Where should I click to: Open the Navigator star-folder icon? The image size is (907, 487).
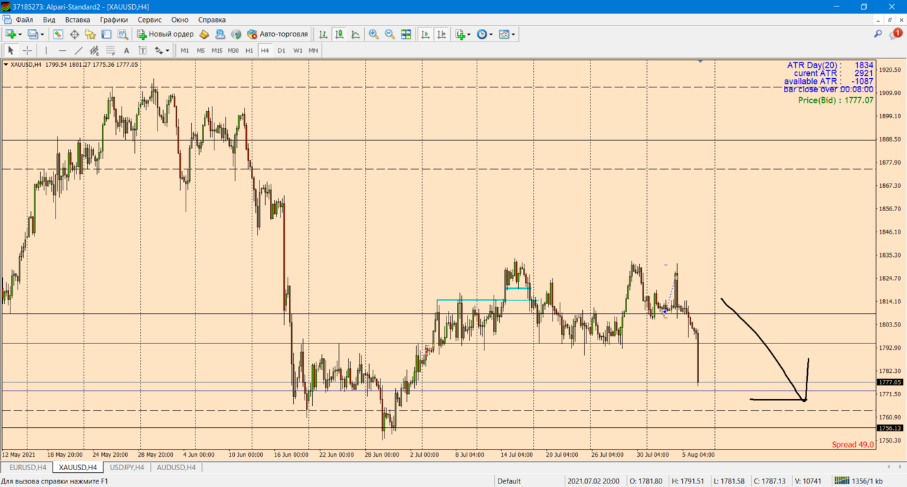(x=90, y=34)
